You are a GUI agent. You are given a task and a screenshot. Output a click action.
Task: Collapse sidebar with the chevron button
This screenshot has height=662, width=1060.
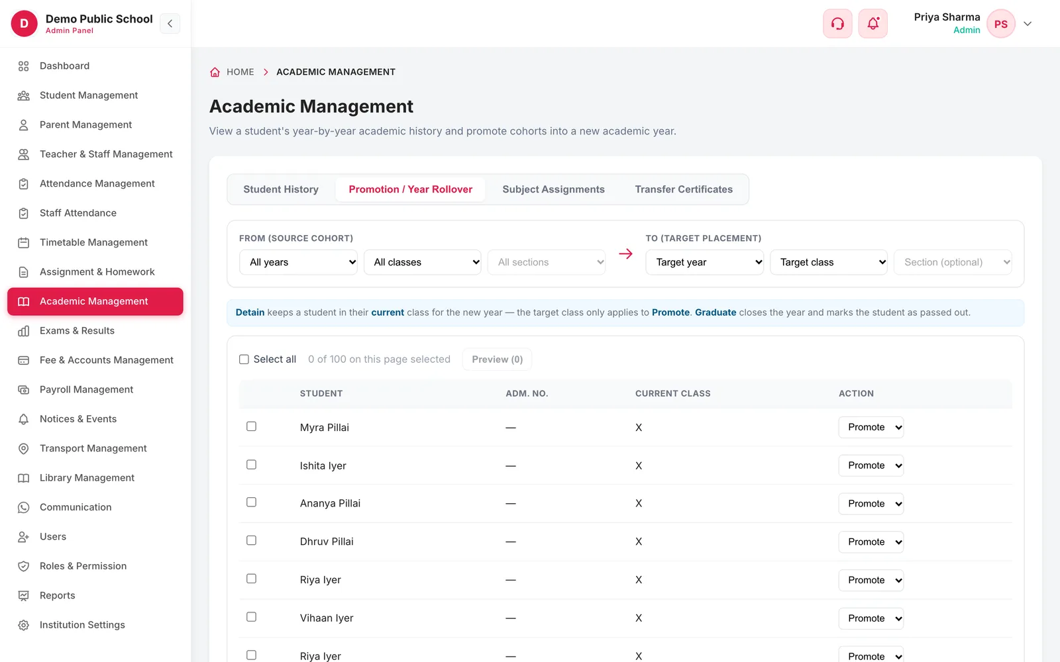pos(170,24)
